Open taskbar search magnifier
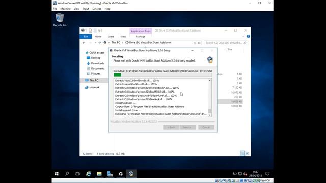 click(67, 174)
